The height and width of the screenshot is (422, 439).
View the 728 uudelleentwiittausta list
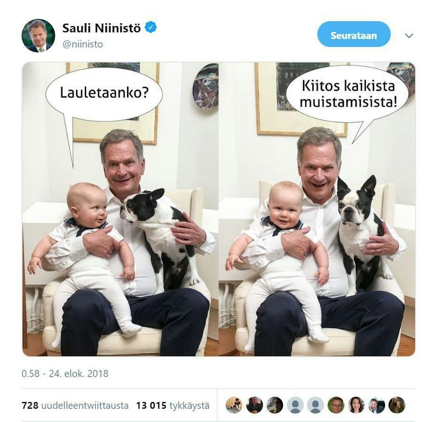(75, 405)
